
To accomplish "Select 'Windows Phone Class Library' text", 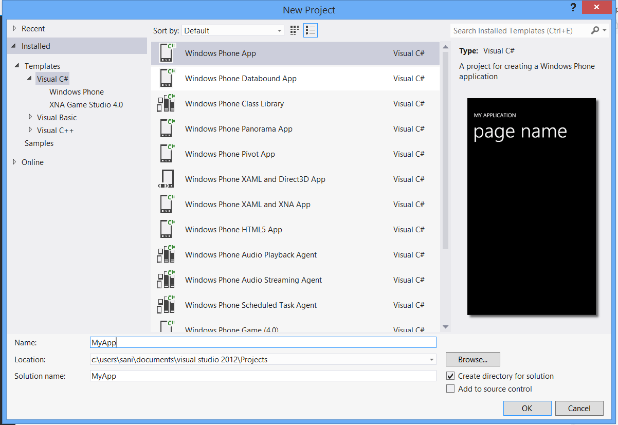I will coord(234,104).
